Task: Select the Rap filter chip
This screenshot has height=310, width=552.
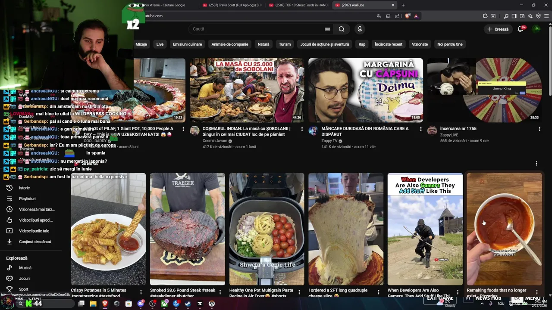Action: (x=362, y=44)
